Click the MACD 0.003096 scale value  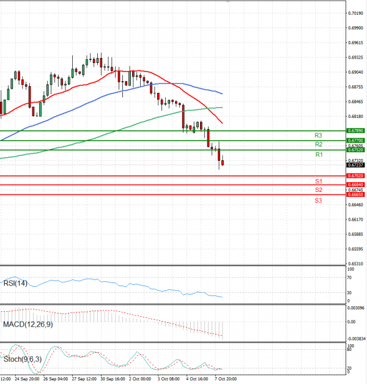click(356, 308)
